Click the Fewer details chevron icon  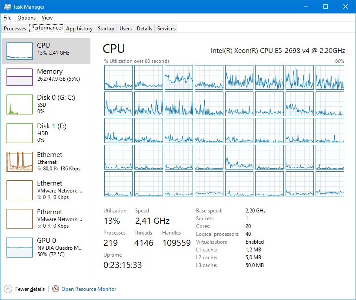pos(8,289)
